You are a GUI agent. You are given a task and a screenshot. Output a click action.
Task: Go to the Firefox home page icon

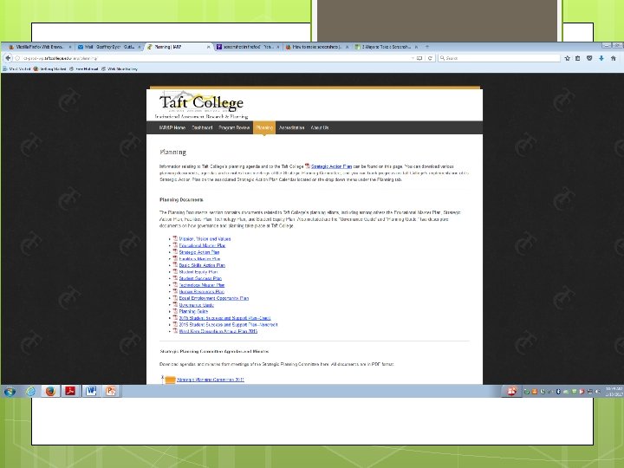614,58
